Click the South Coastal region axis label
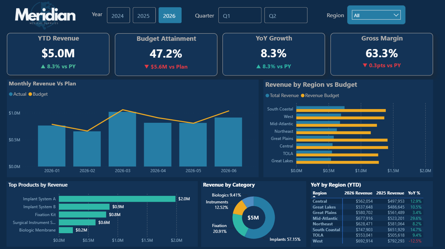 (x=280, y=109)
